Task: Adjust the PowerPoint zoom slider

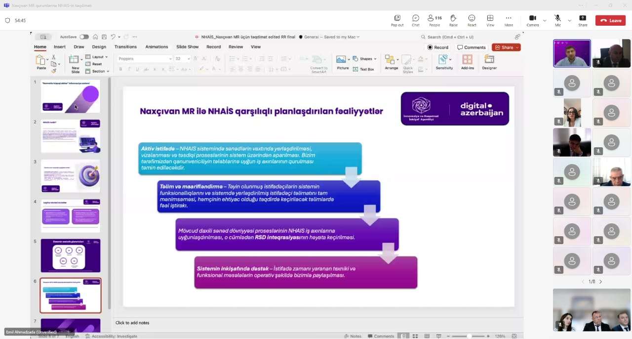Action: pyautogui.click(x=468, y=336)
